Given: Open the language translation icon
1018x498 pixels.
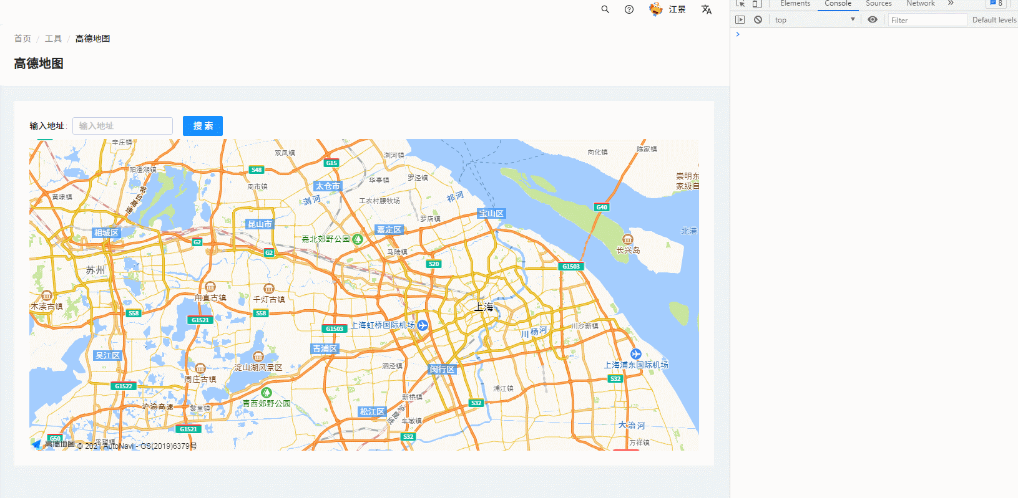Looking at the screenshot, I should click(x=706, y=9).
